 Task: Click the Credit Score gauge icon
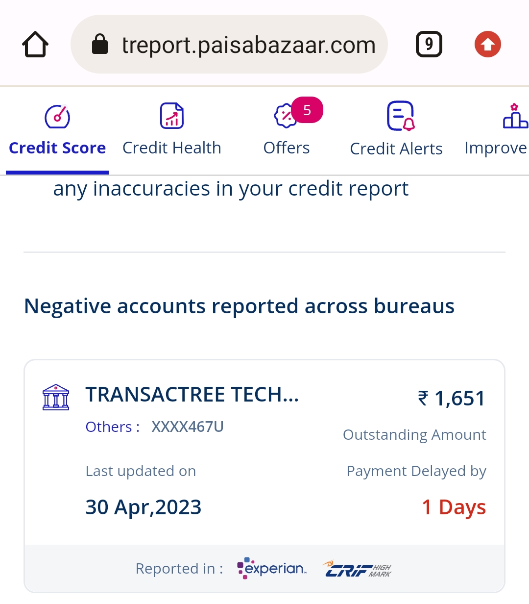[57, 117]
